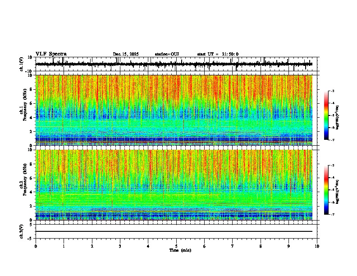Click the "ch.1(V)" waveform axis label
Image resolution: width=357 pixels, height=276 pixels.
click(x=21, y=64)
